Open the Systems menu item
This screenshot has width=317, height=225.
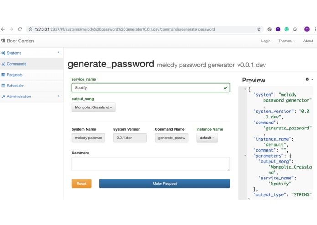32,53
